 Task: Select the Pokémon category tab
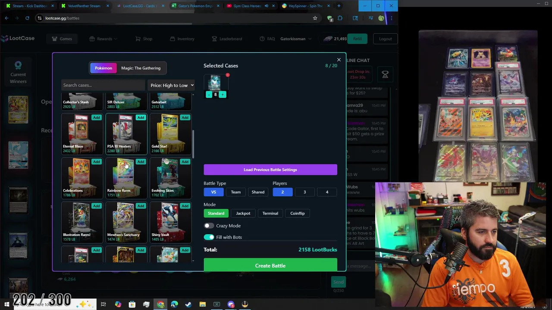[x=103, y=68]
